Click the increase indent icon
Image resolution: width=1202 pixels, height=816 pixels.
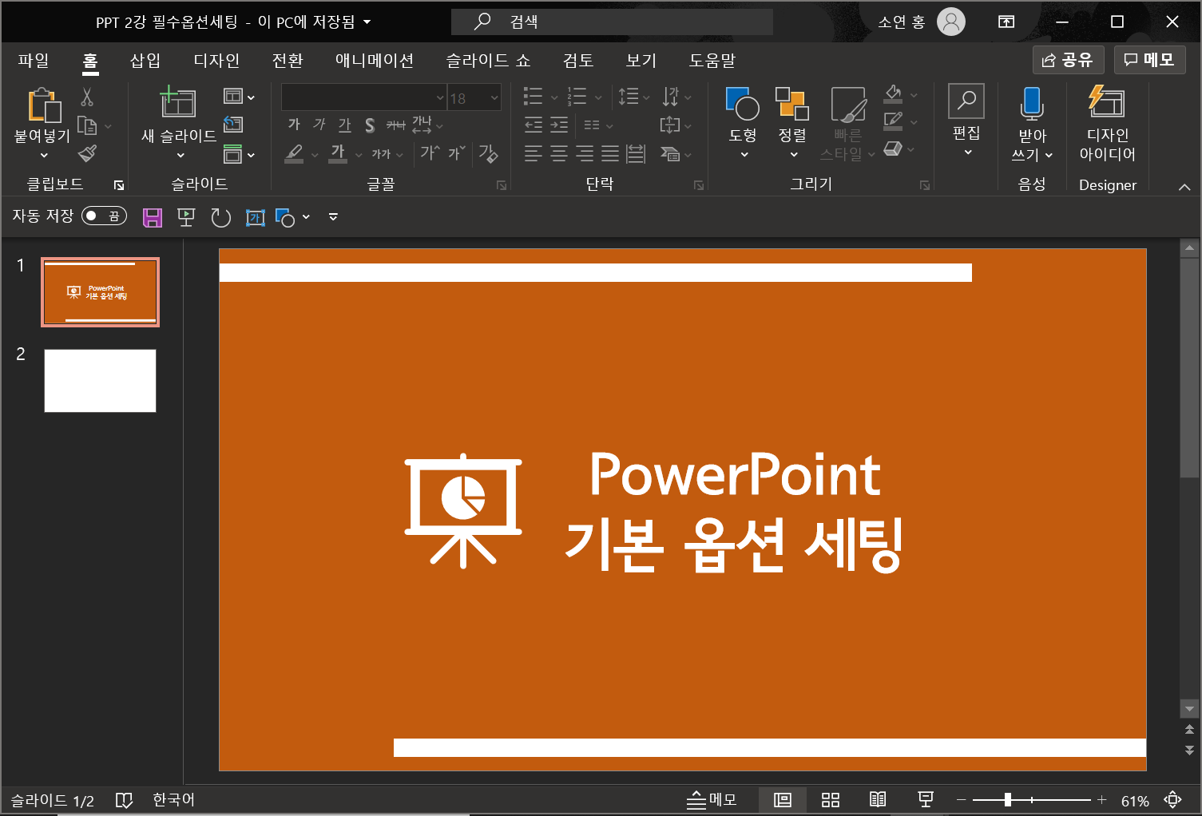559,125
